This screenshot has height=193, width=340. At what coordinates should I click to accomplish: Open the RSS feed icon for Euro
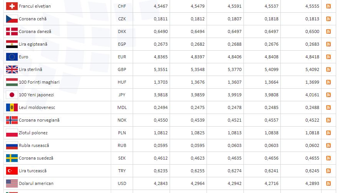pyautogui.click(x=328, y=57)
